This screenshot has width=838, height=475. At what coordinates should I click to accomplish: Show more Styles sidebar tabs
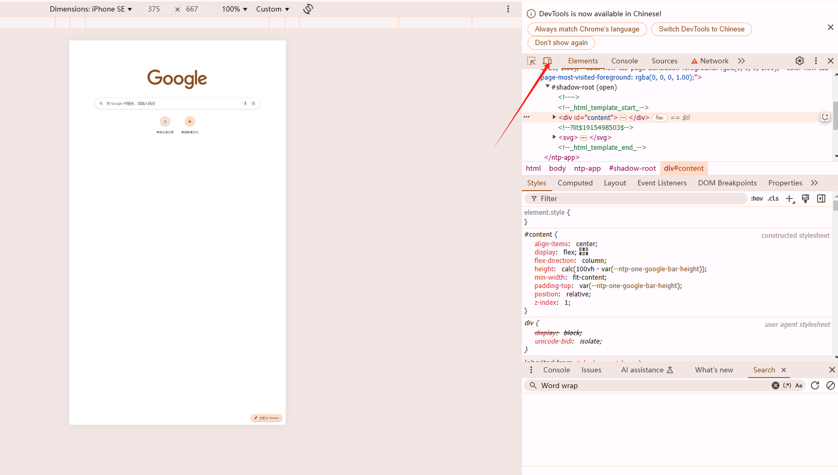coord(814,183)
